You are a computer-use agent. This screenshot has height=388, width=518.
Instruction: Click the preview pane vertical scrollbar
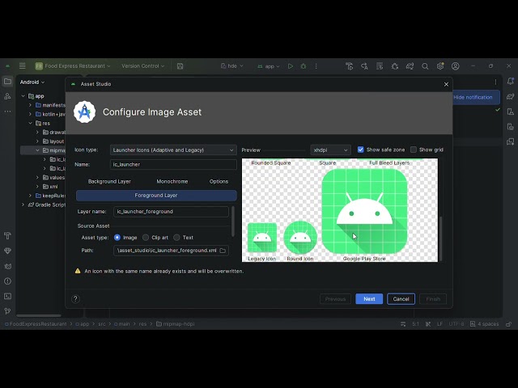pos(440,239)
